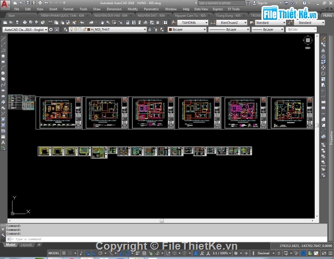Toggle Clean Screen in status bar
The height and width of the screenshot is (259, 334).
pyautogui.click(x=324, y=253)
